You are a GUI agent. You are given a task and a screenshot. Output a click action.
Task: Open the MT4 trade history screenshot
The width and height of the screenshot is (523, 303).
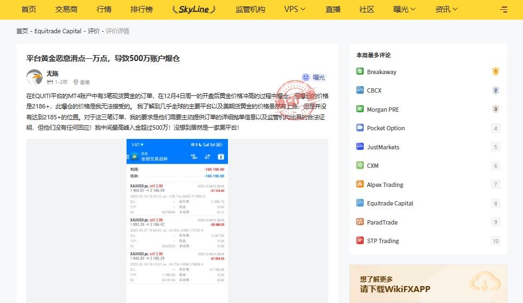(177, 221)
